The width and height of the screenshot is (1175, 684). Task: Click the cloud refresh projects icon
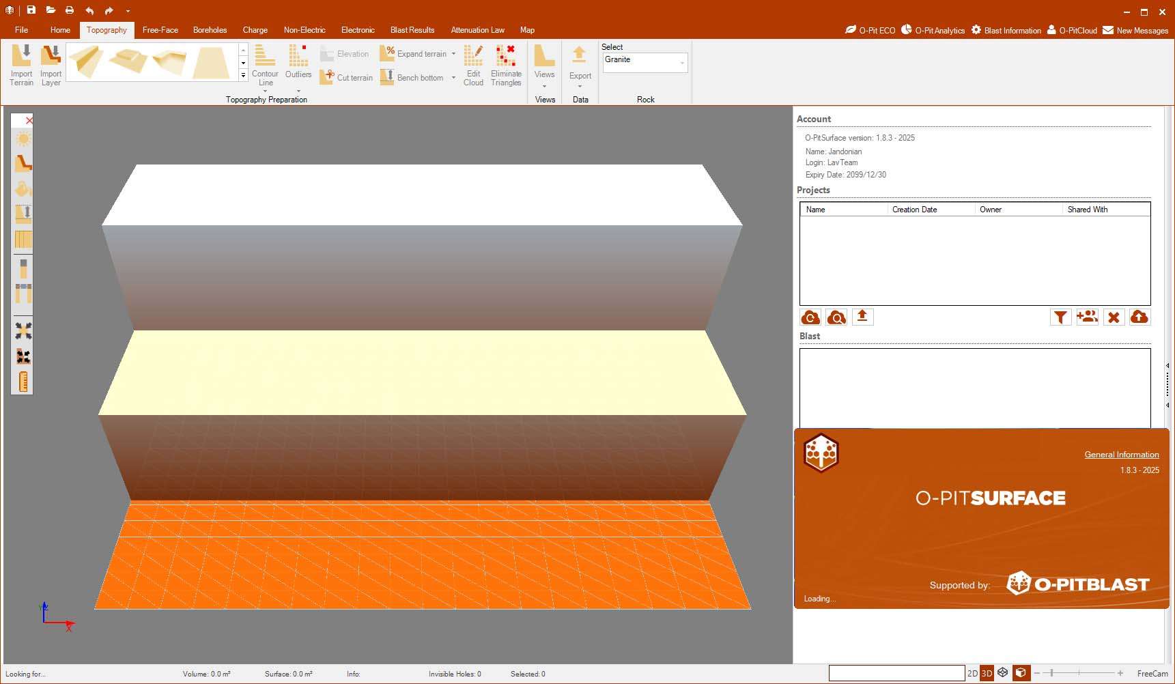[x=810, y=317]
